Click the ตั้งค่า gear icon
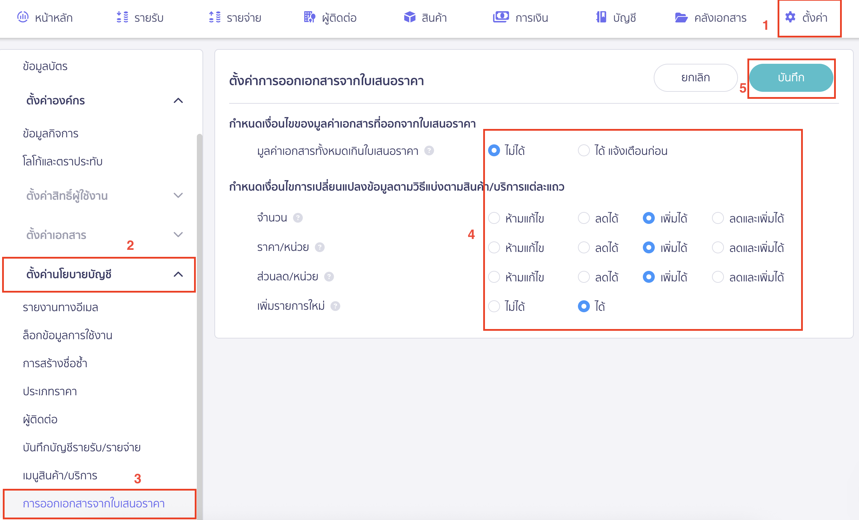The height and width of the screenshot is (520, 859). click(790, 17)
